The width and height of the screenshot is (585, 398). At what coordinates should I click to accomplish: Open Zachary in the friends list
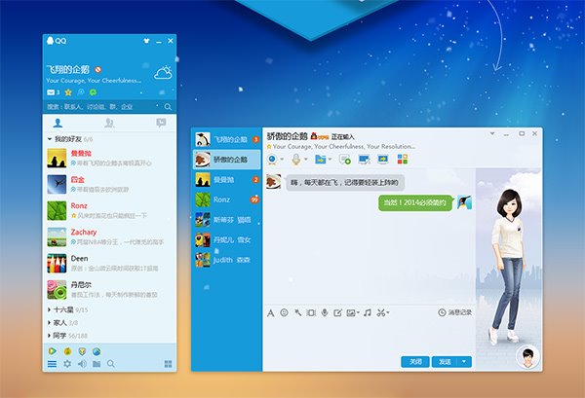[x=109, y=236]
